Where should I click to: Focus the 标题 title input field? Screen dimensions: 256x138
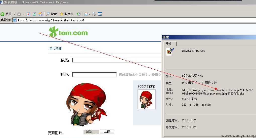tap(117, 60)
